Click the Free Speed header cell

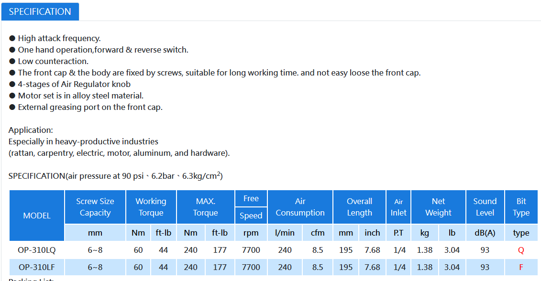point(251,207)
